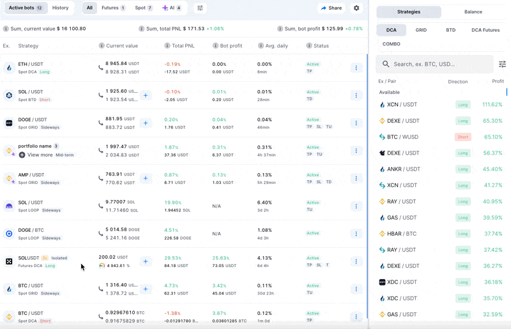511x329 pixels.
Task: Select the GRID strategy tab
Action: pyautogui.click(x=421, y=30)
